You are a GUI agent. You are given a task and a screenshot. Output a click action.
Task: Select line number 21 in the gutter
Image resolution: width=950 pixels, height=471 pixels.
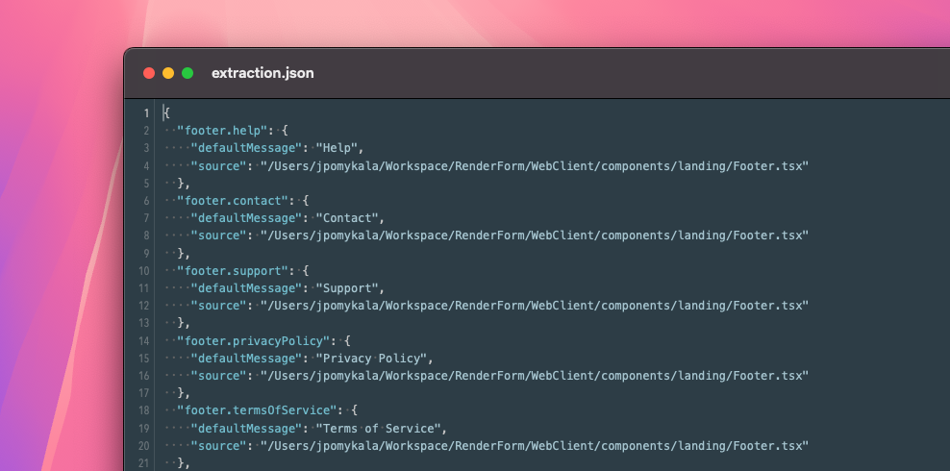pyautogui.click(x=143, y=463)
